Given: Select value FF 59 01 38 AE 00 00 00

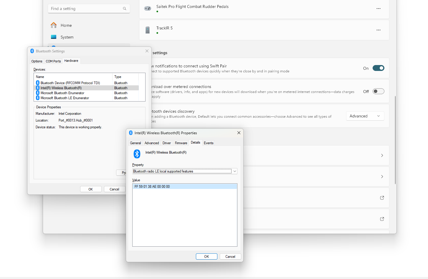Looking at the screenshot, I should coord(185,187).
